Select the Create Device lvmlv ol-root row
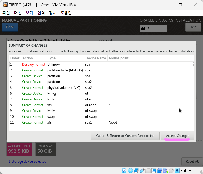Image resolution: width=203 pixels, height=174 pixels. [x=101, y=99]
